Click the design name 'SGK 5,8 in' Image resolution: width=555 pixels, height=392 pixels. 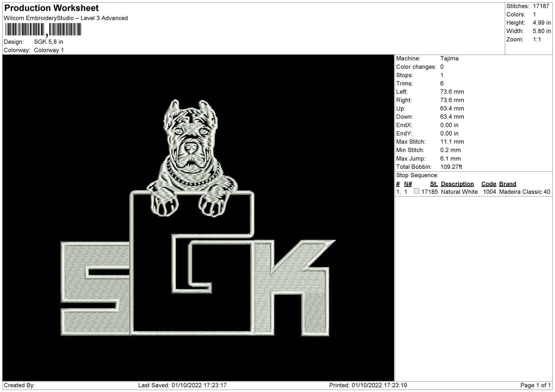pyautogui.click(x=49, y=42)
